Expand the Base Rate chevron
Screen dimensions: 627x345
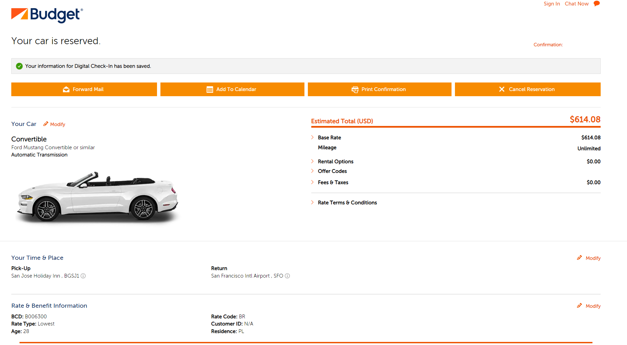[312, 137]
